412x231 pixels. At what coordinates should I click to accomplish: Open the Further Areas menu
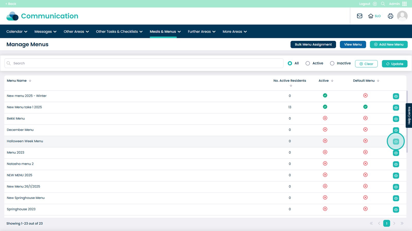(201, 32)
